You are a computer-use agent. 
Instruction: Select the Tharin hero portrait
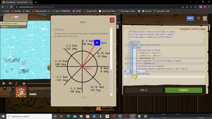point(21,92)
